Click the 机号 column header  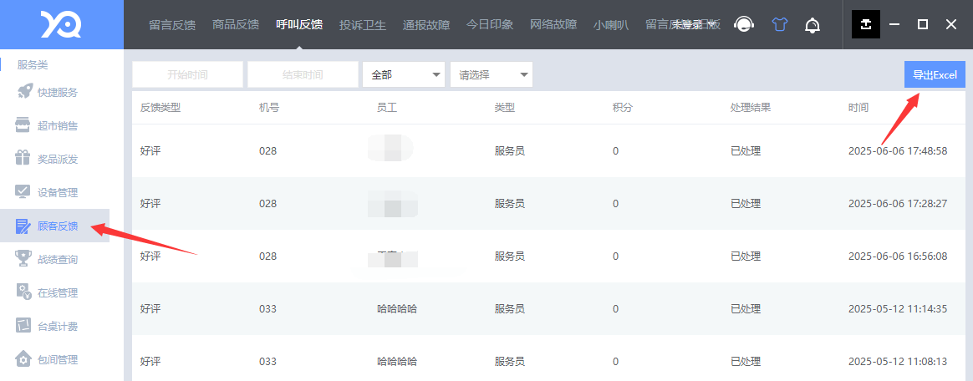point(269,107)
